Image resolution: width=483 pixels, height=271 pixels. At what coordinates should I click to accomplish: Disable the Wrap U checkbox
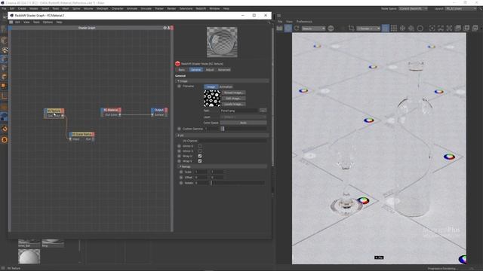tap(200, 156)
